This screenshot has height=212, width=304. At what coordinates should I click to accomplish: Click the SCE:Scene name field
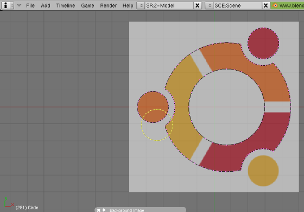[x=238, y=5]
